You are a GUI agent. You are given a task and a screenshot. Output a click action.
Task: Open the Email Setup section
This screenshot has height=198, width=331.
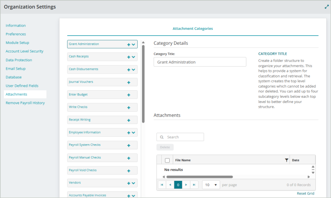point(16,69)
